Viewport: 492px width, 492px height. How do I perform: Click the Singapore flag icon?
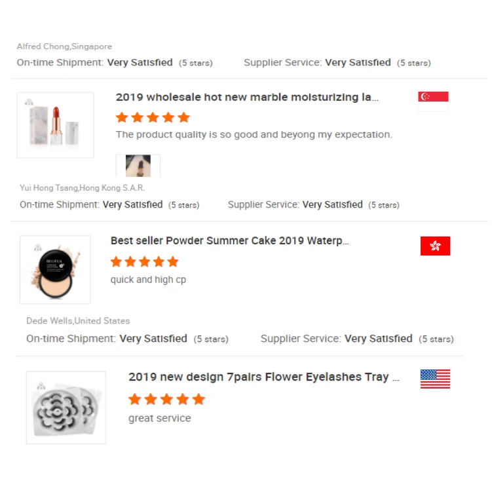(x=433, y=101)
